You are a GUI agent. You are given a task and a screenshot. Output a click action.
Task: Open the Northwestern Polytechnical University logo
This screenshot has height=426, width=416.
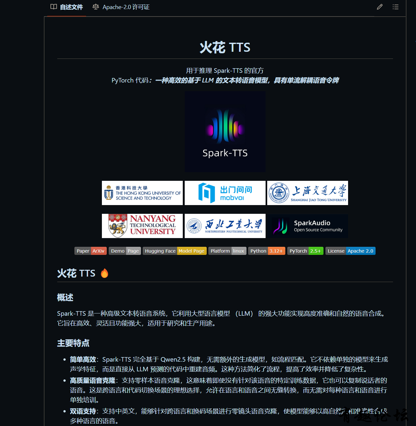[x=225, y=226]
